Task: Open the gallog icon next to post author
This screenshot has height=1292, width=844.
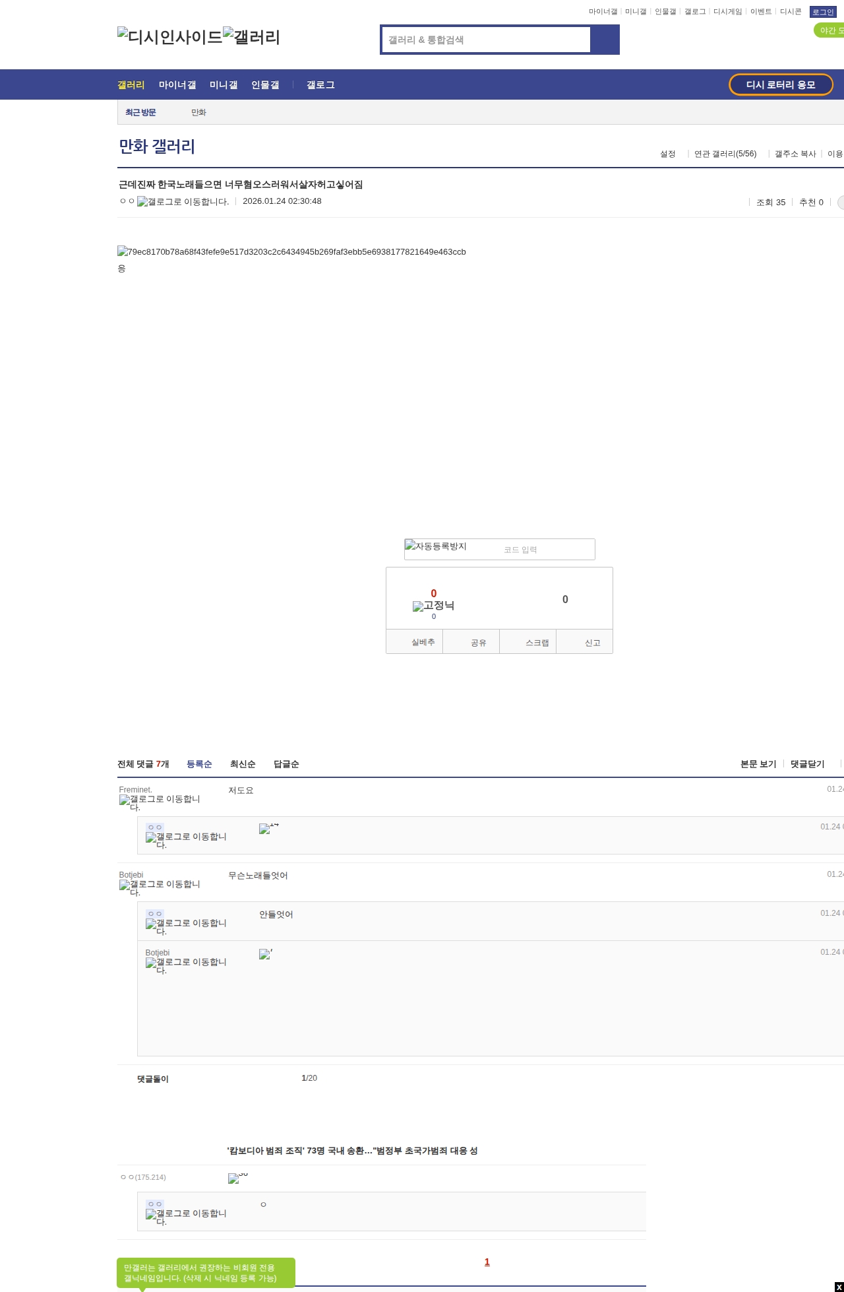Action: click(x=183, y=202)
